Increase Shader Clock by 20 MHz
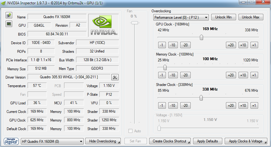This screenshot has height=147, width=271. coord(231,106)
